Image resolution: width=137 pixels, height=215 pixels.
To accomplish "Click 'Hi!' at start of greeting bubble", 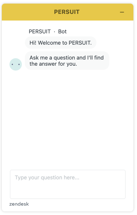I will [33, 43].
